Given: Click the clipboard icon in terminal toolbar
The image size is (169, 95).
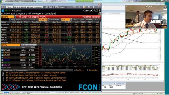Looking at the screenshot, I should coord(89,7).
